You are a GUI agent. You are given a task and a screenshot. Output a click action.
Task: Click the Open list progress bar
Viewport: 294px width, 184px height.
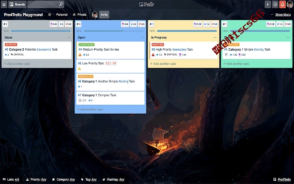[x=114, y=31]
